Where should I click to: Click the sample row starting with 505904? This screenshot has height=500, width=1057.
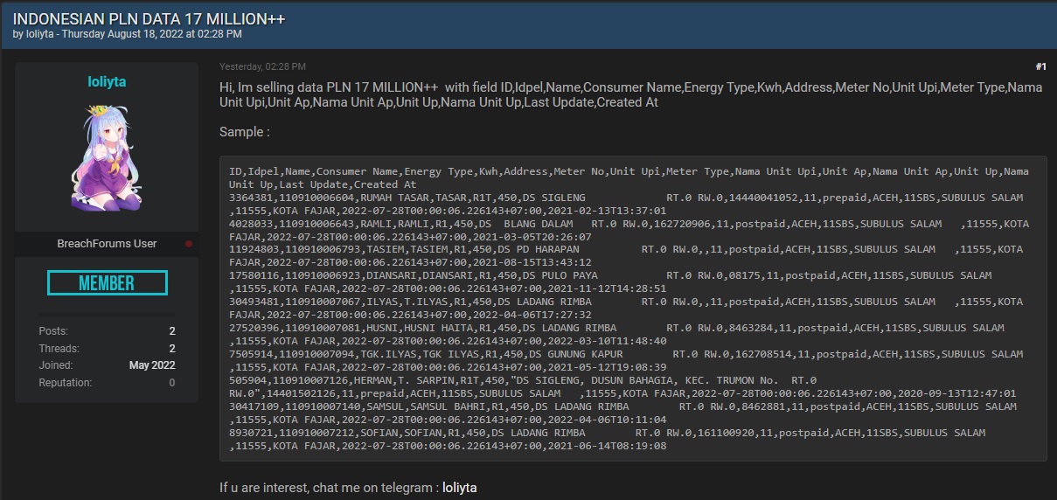pos(622,387)
